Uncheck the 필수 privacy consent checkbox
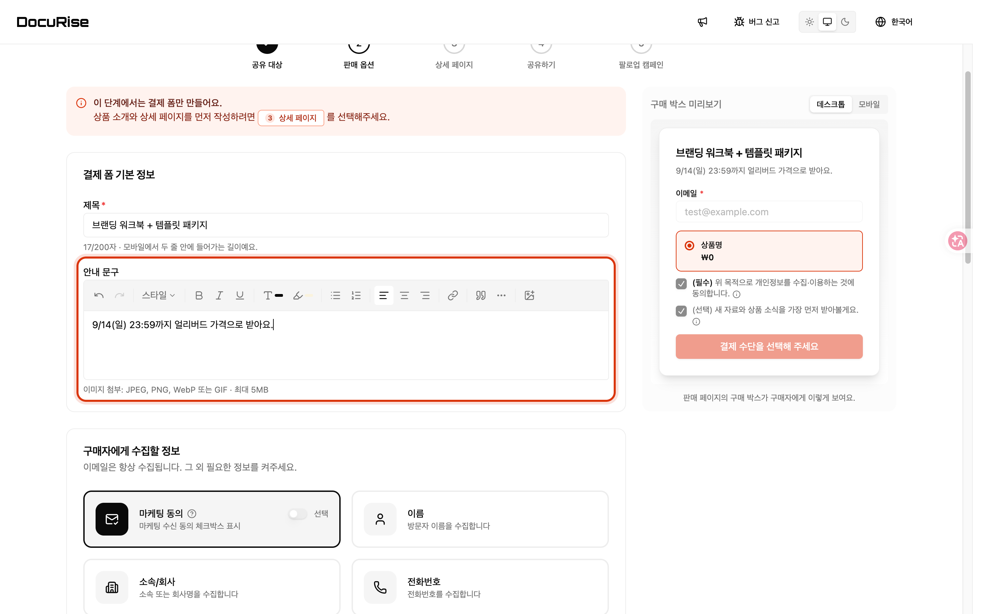Screen dimensions: 983x614 681,283
